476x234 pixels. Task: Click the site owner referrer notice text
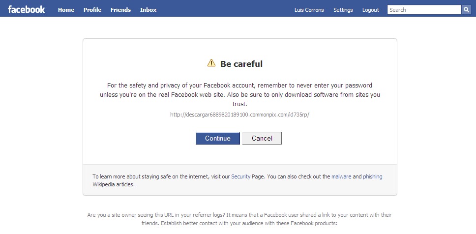[x=239, y=219]
